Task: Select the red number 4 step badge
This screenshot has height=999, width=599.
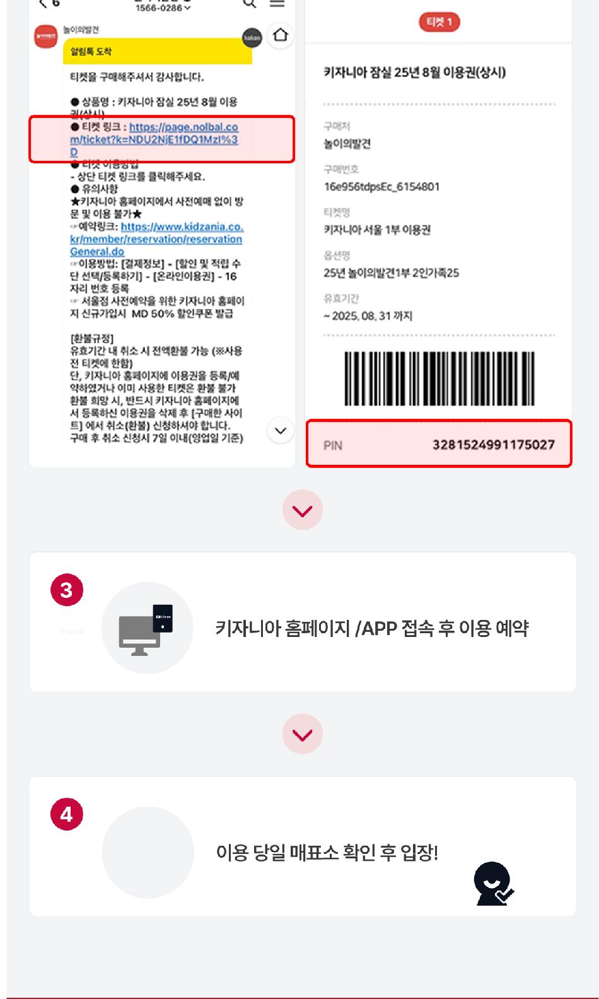Action: (66, 814)
